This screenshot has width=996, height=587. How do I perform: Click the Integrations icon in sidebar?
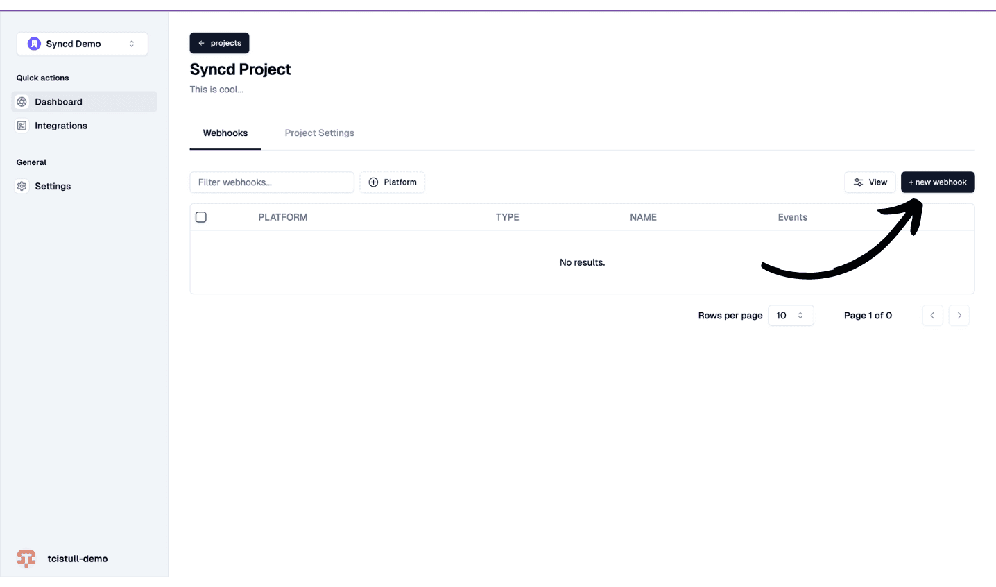coord(22,126)
